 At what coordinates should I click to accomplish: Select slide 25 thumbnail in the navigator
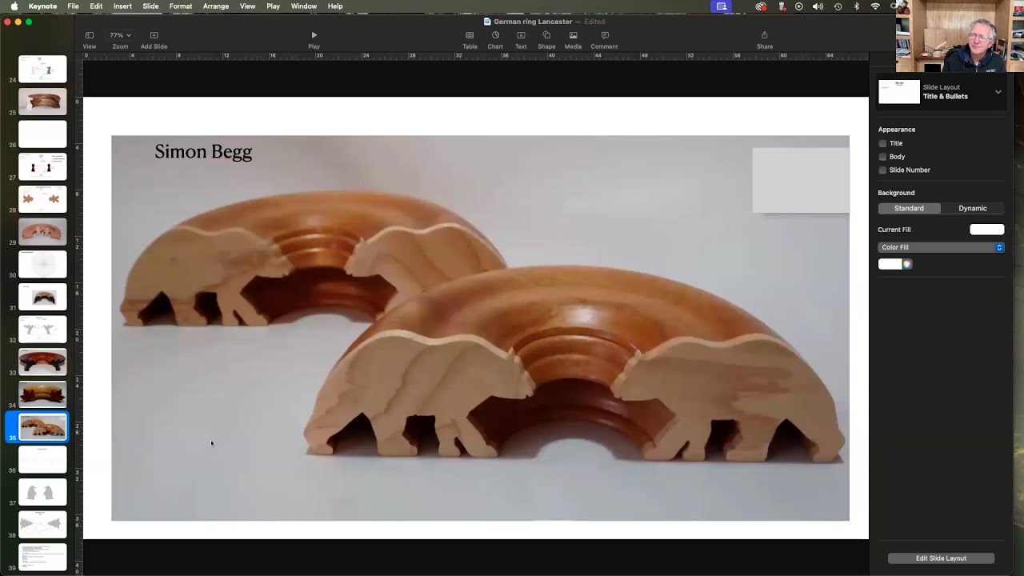(42, 102)
